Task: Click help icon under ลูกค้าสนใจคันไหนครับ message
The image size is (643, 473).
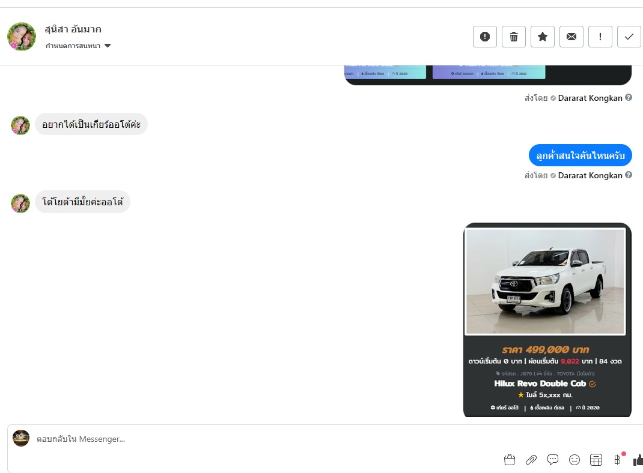Action: click(x=628, y=175)
